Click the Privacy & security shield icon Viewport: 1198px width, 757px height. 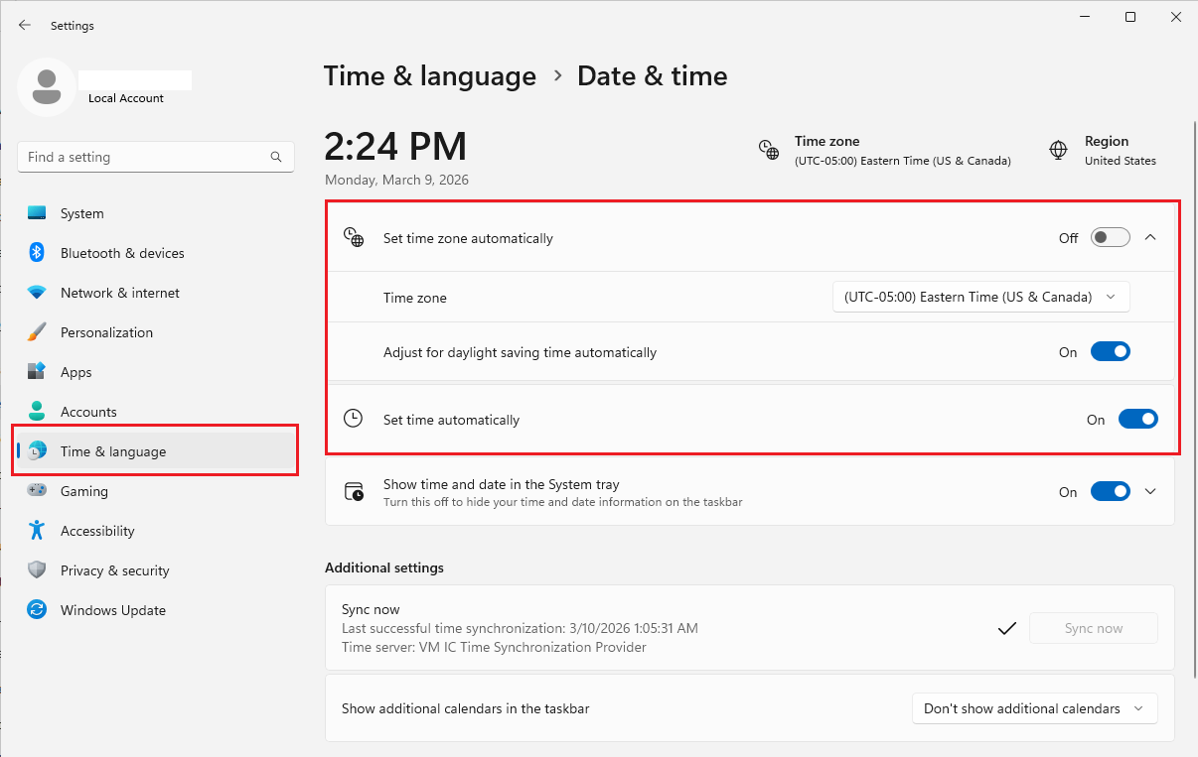pyautogui.click(x=37, y=570)
